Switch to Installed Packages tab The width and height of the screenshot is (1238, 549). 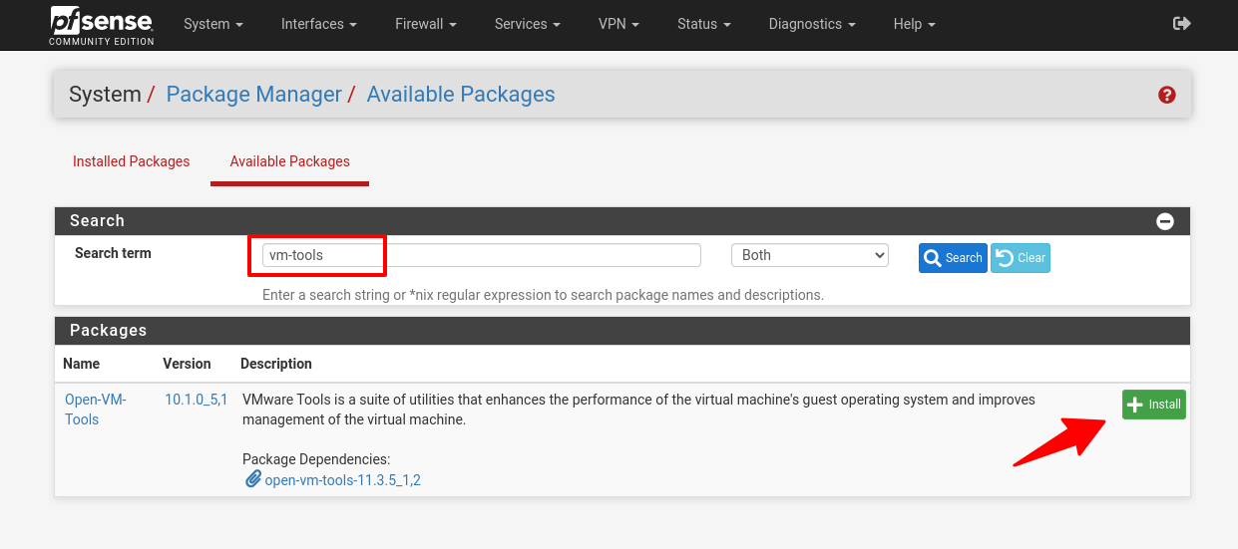(x=132, y=161)
